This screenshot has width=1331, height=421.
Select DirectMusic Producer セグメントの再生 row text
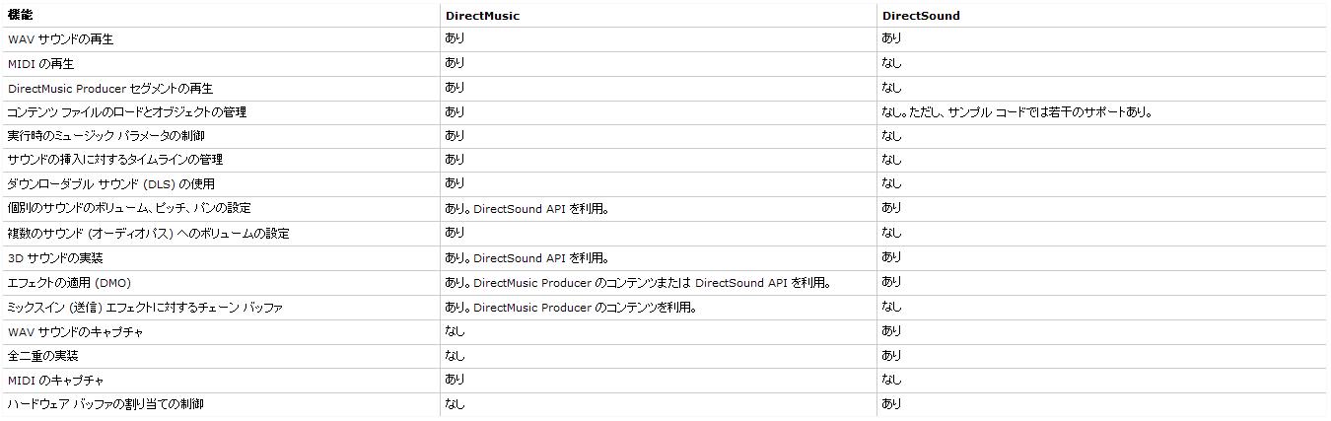click(x=109, y=89)
